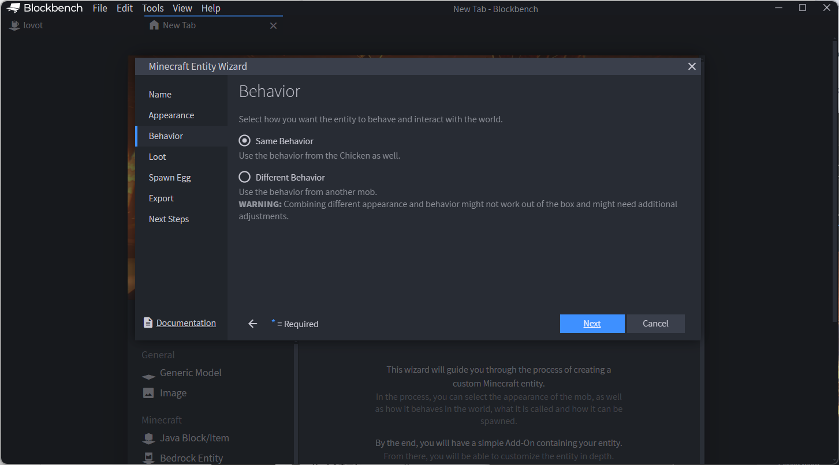
Task: Click the Bedrock Entity icon
Action: tap(148, 458)
